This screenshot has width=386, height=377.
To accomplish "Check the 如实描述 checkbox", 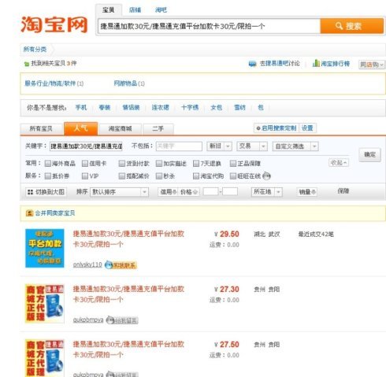I will pyautogui.click(x=159, y=164).
